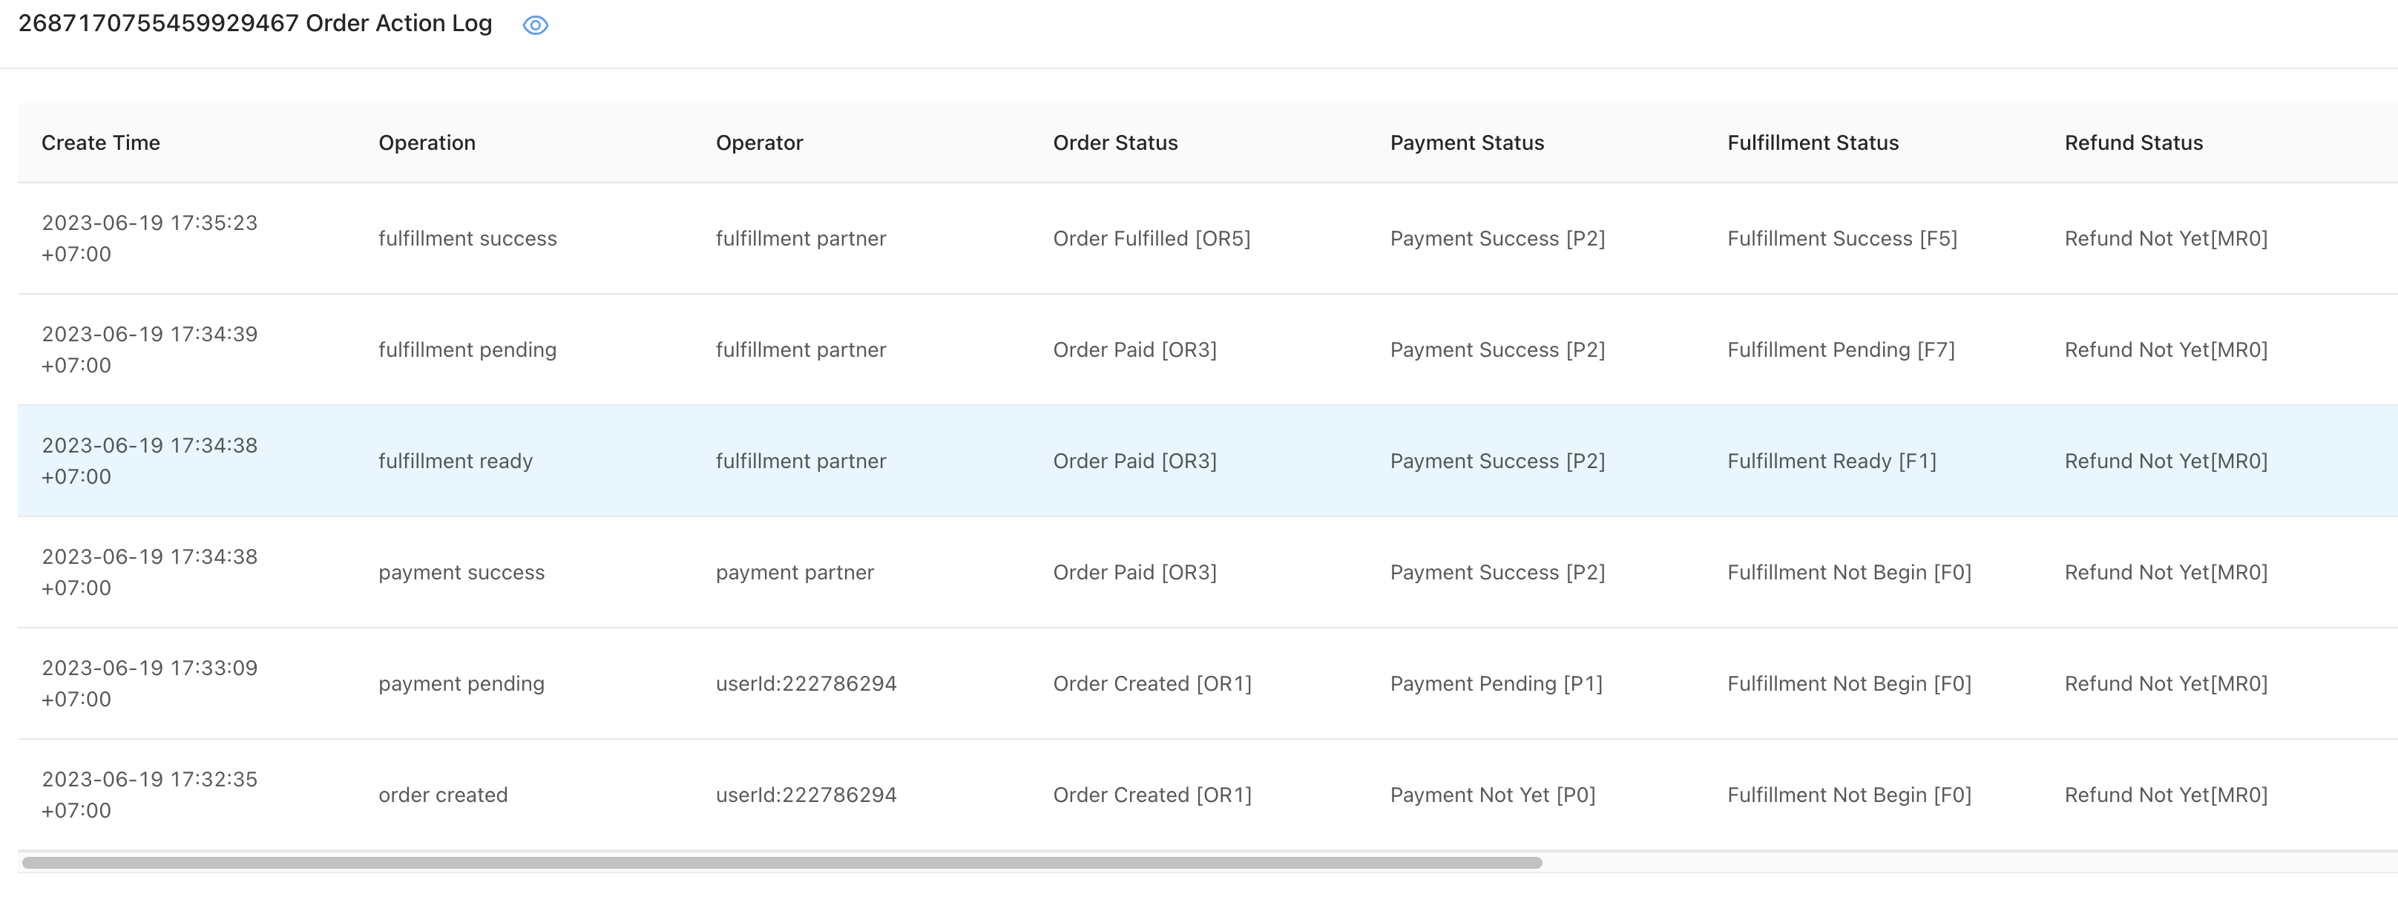Select the payment pending operation cell
Screen dimensions: 2398x917
(461, 683)
